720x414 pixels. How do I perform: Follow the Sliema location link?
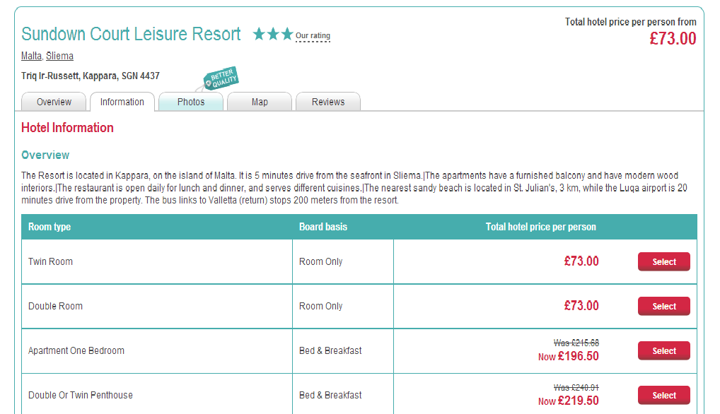click(x=59, y=56)
